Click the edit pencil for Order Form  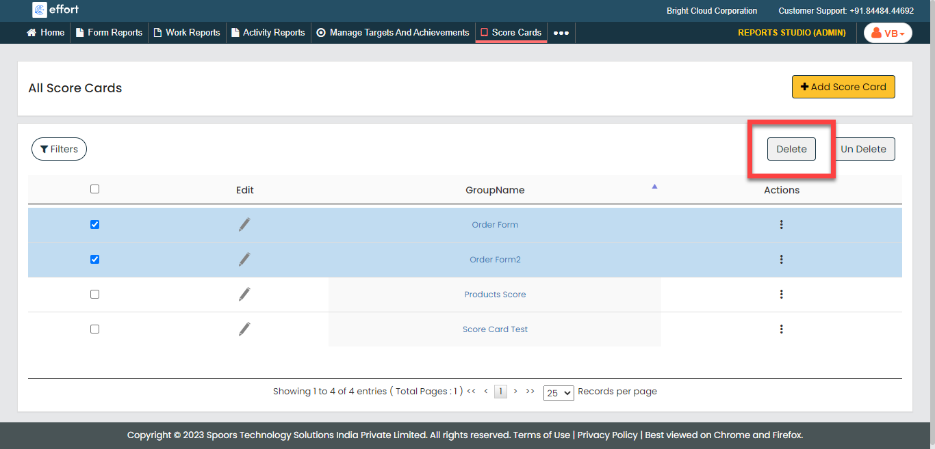point(244,224)
